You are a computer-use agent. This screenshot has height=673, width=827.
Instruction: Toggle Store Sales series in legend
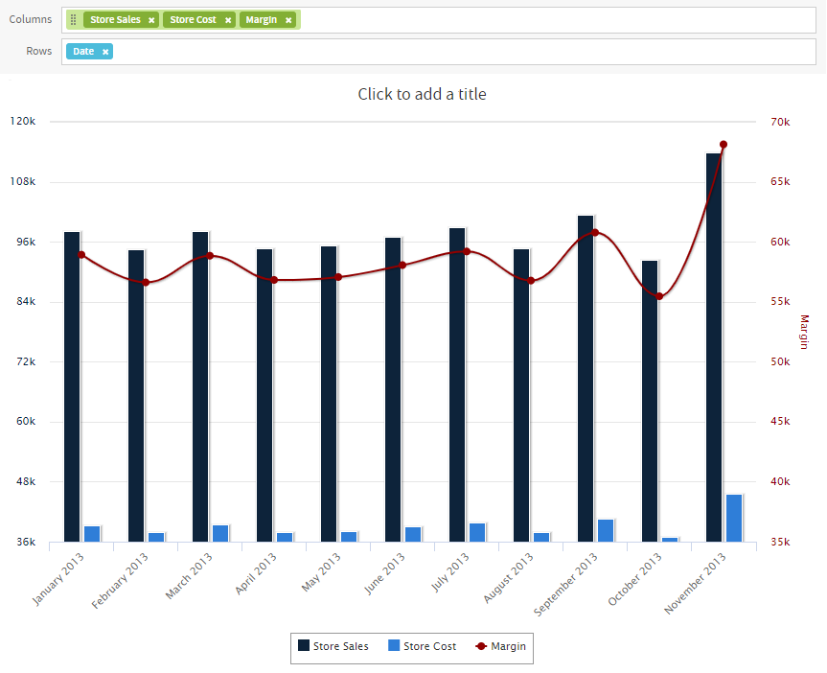[333, 646]
